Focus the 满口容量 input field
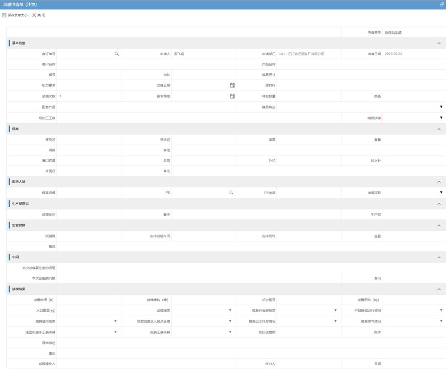The image size is (446, 372). coord(89,161)
